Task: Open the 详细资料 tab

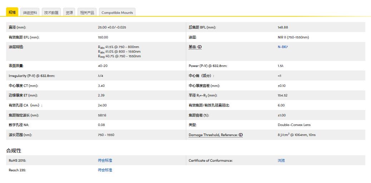Action: 30,12
